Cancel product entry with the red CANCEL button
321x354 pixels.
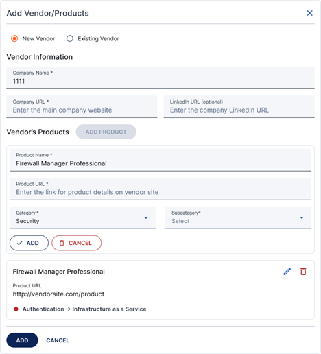(77, 243)
